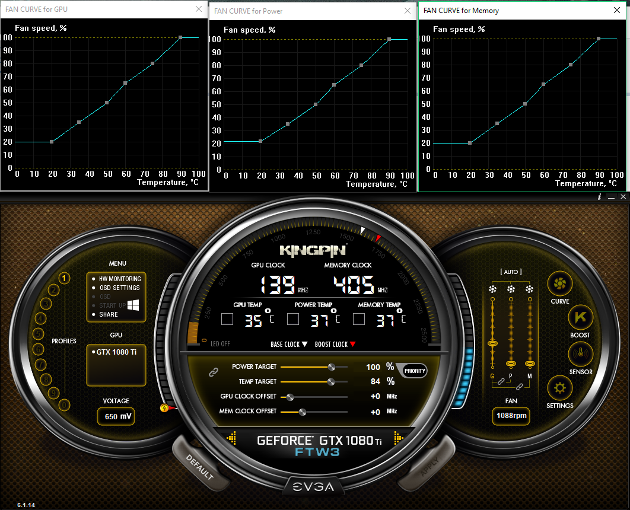Viewport: 630px width, 510px height.
Task: Click GPU fan curve point at 20°C
Action: tap(52, 142)
